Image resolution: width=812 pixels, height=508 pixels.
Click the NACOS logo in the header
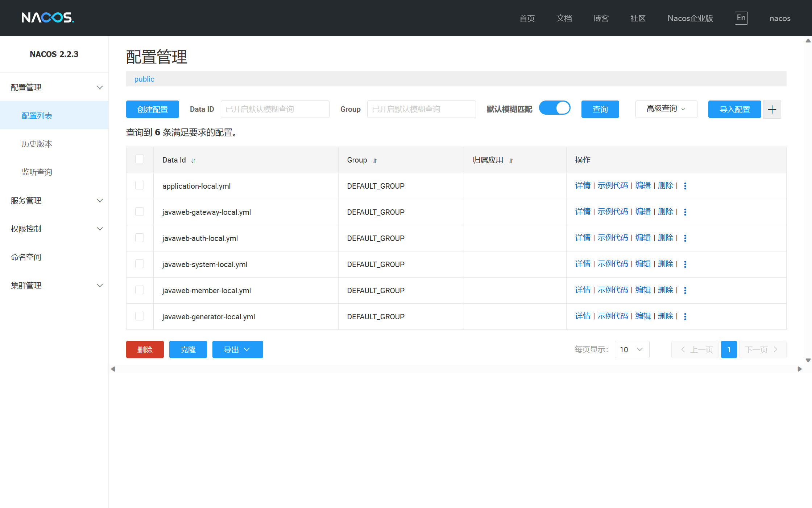pos(47,18)
